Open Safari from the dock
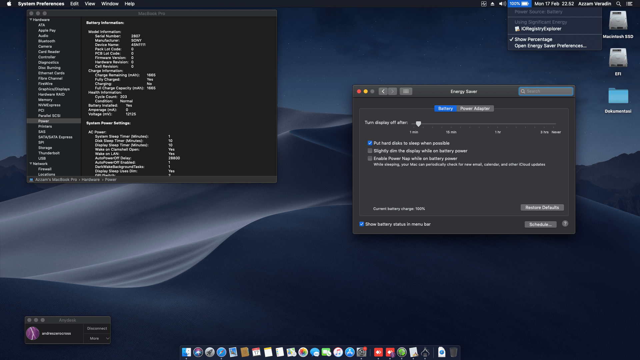This screenshot has width=640, height=360. coord(221,352)
